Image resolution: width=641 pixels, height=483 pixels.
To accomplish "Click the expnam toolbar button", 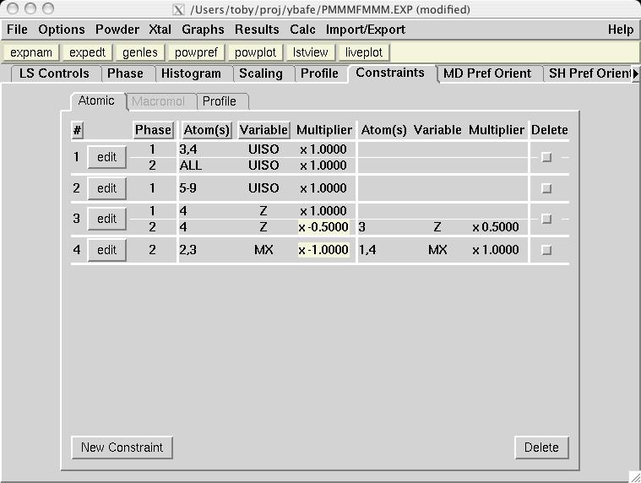I will click(31, 52).
